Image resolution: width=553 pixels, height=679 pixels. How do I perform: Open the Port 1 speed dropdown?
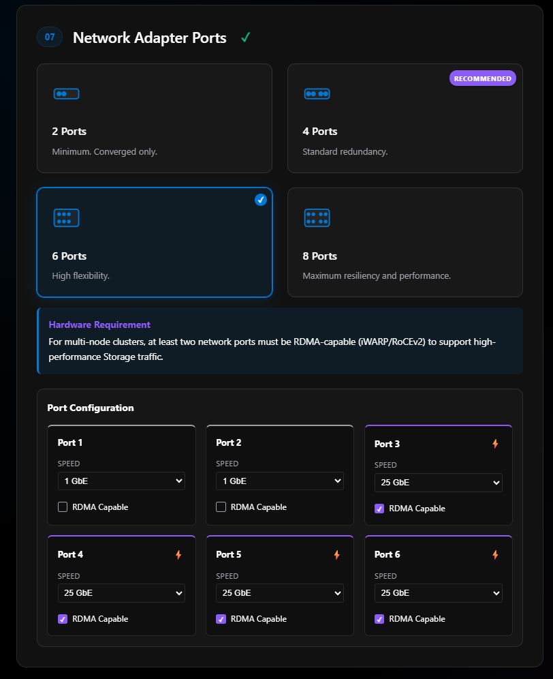point(121,481)
